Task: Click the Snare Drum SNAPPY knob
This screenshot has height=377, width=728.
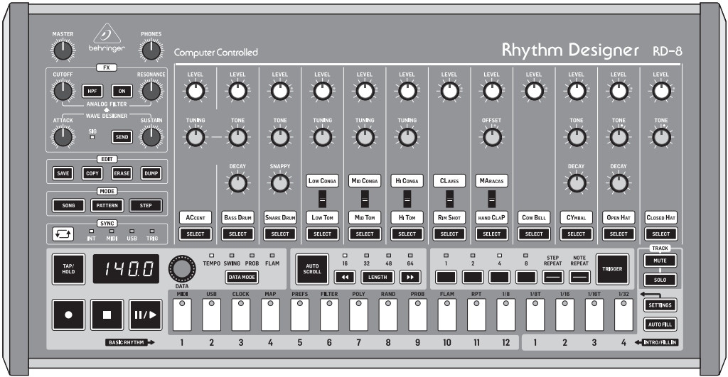Action: click(279, 183)
